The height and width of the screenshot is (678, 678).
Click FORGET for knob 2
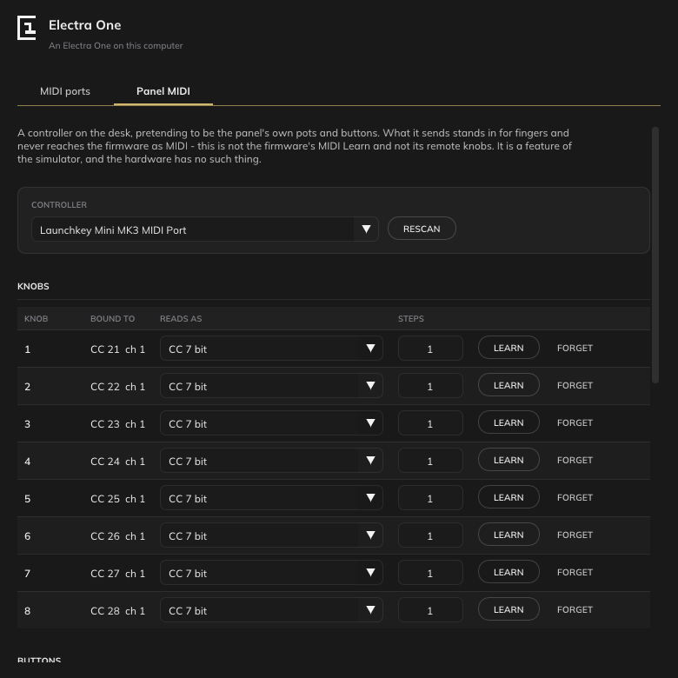pos(575,385)
